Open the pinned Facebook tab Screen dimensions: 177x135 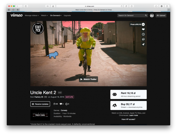(9, 10)
